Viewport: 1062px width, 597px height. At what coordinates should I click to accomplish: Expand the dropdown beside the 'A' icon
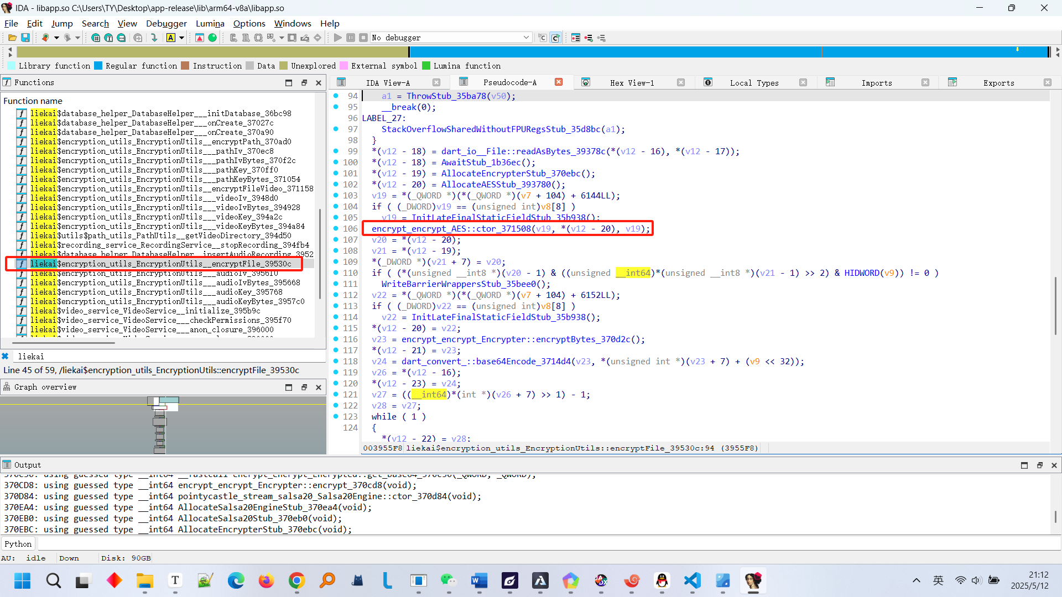point(181,38)
